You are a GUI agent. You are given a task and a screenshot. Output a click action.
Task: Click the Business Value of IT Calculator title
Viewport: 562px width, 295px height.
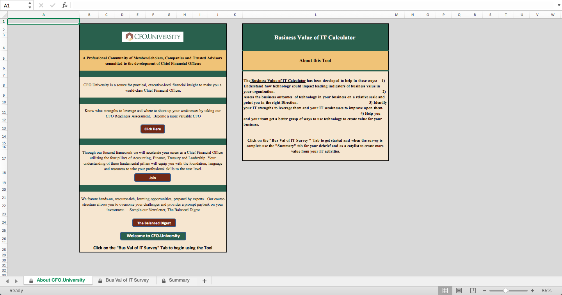tap(315, 37)
